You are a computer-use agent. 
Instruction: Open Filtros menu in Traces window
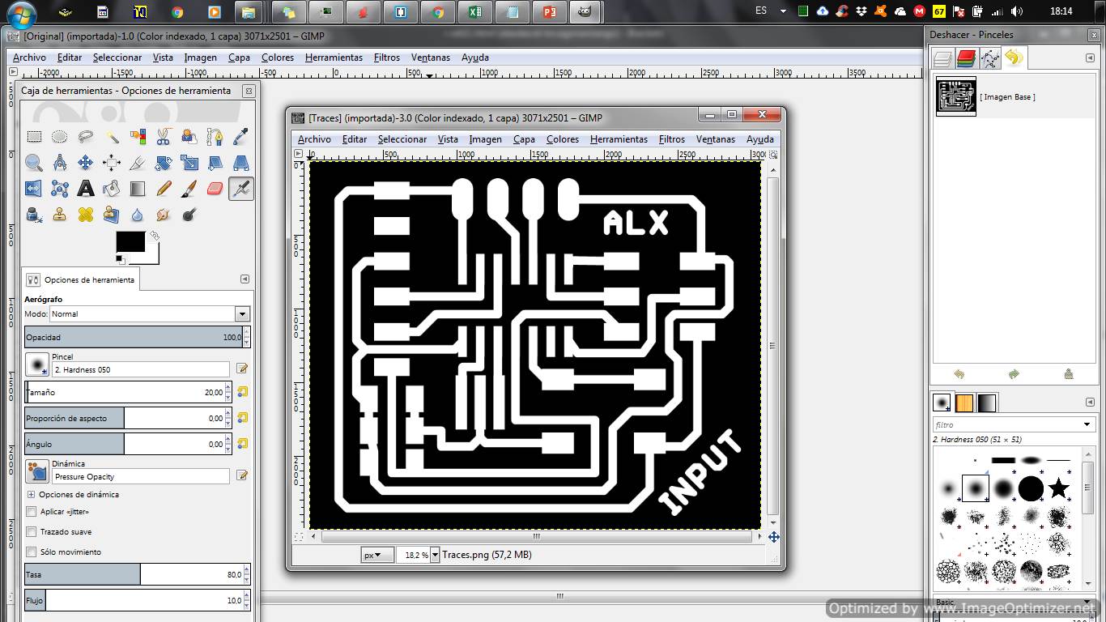[x=672, y=139]
